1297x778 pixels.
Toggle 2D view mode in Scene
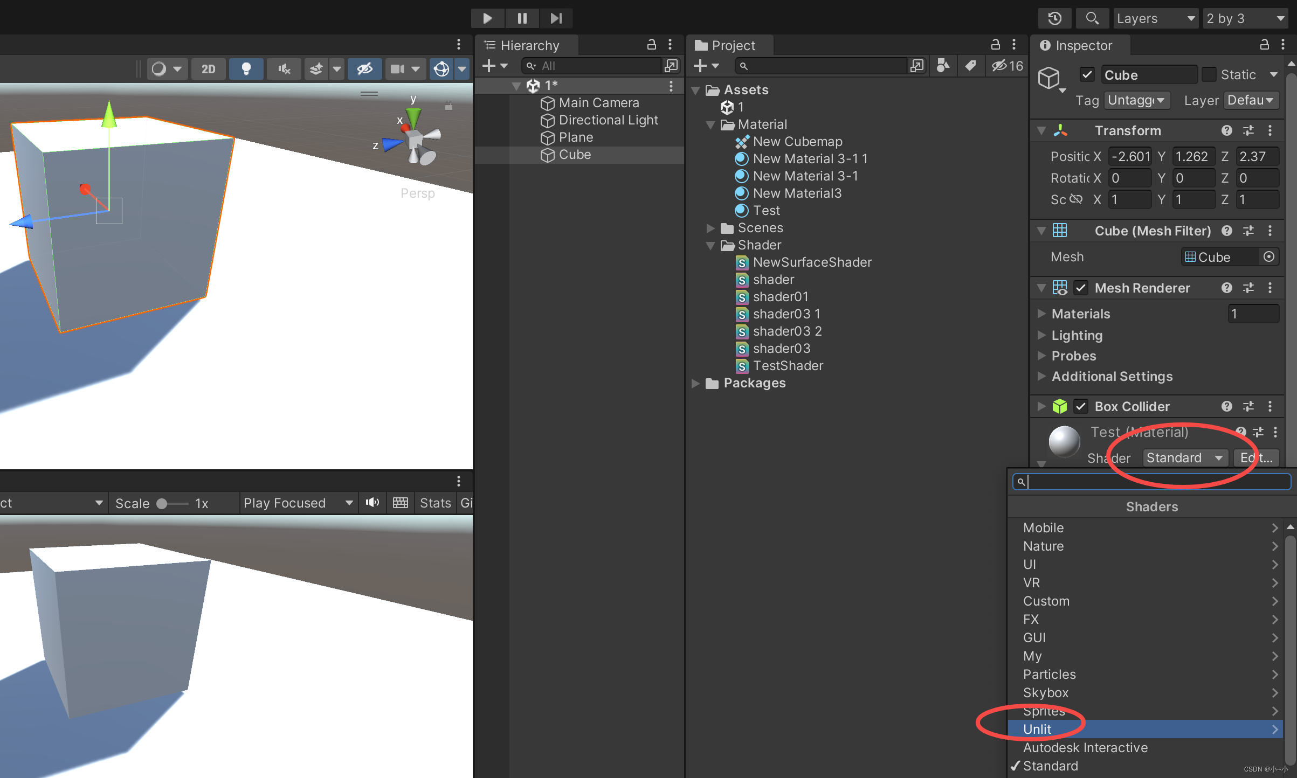[209, 69]
